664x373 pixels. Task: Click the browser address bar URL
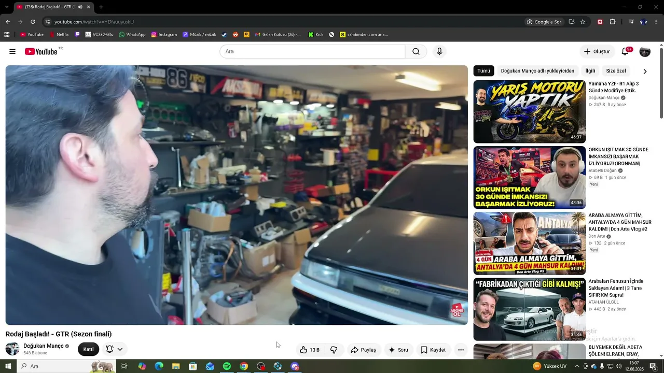point(94,22)
